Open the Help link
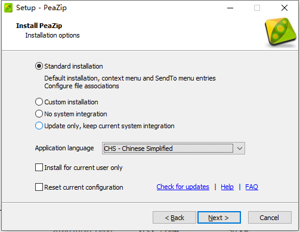This screenshot has height=232, width=300. 227,187
